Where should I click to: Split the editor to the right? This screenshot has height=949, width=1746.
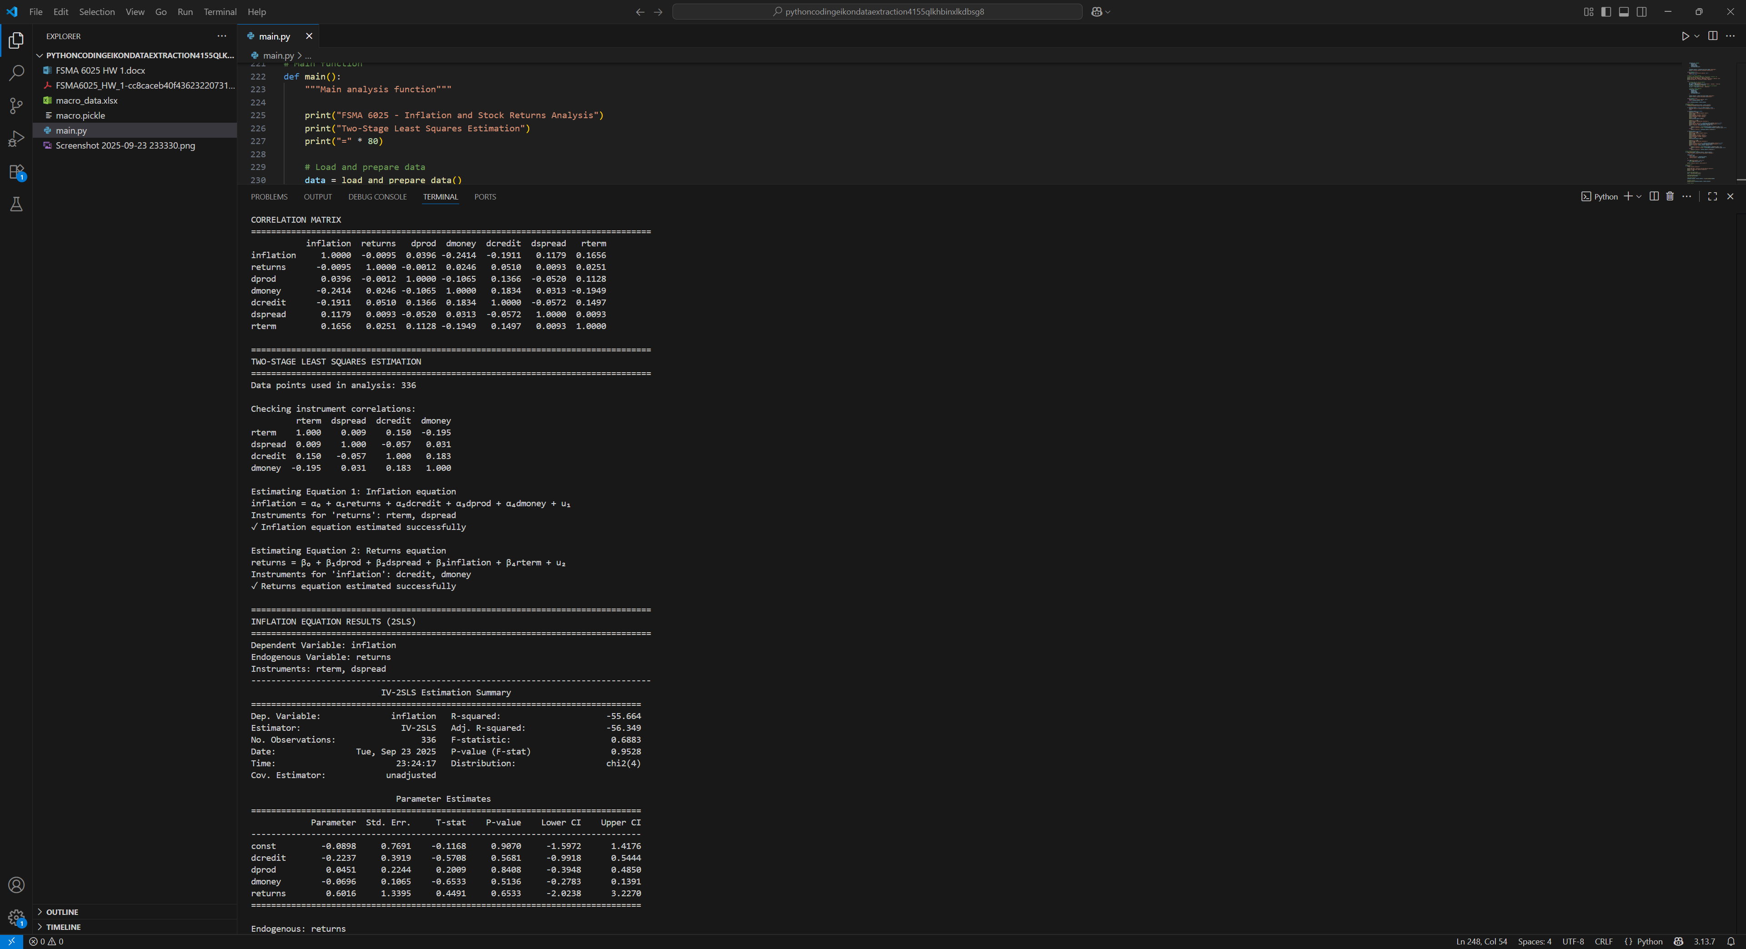coord(1713,36)
